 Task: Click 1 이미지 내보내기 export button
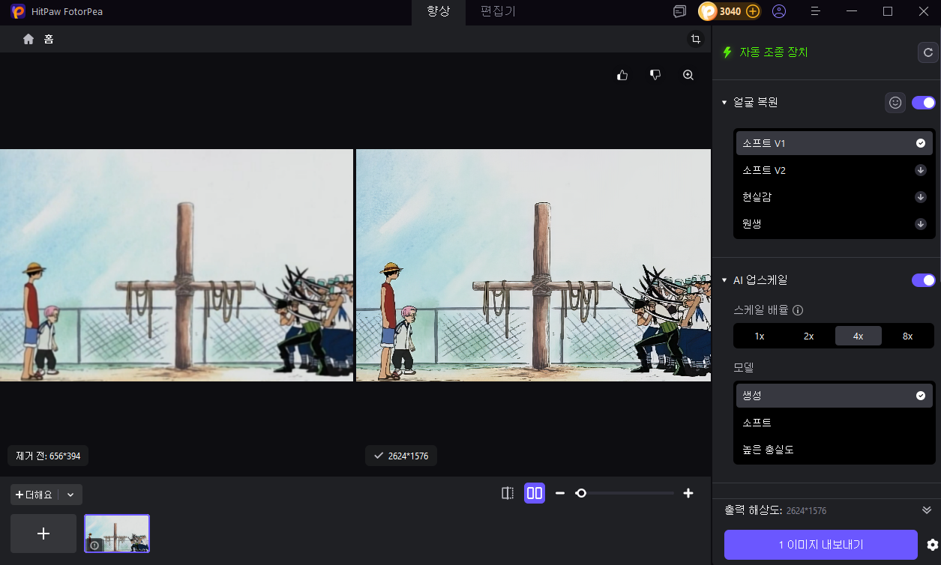821,545
